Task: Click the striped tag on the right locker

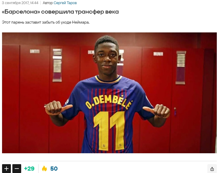Action: (181, 67)
